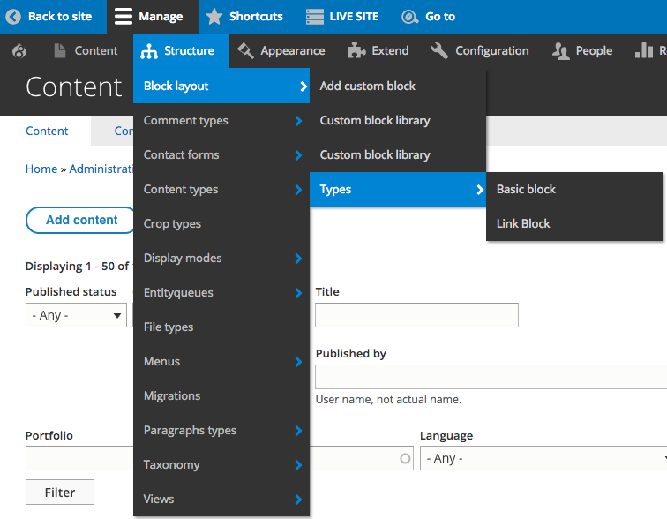
Task: Click the Extend puzzle piece icon
Action: pyautogui.click(x=356, y=50)
